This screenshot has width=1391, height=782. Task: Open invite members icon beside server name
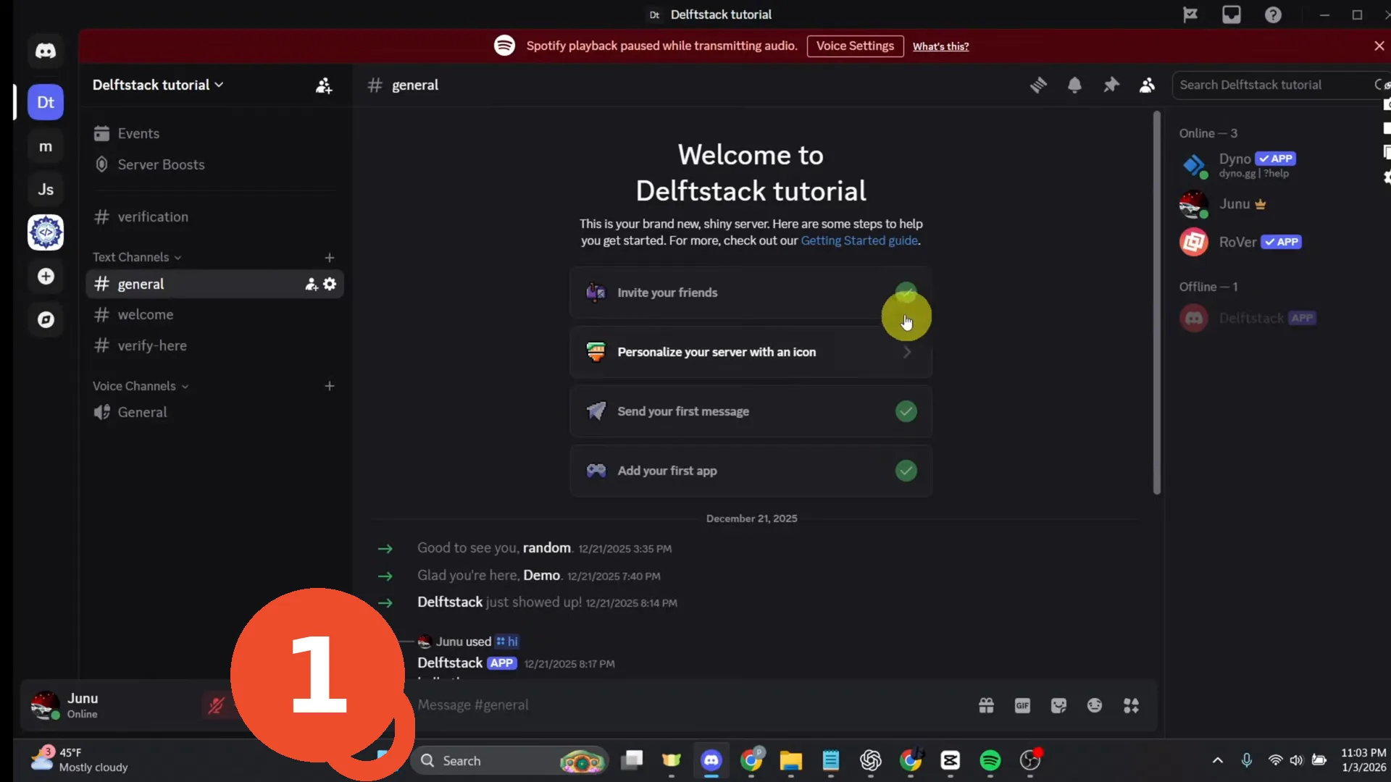coord(324,85)
